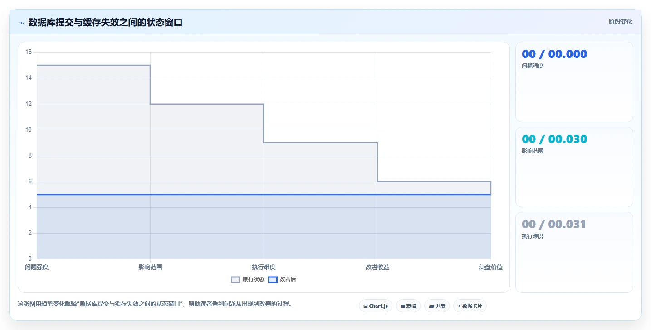Click the 00 / 00.030 value
The image size is (651, 330).
tap(554, 139)
